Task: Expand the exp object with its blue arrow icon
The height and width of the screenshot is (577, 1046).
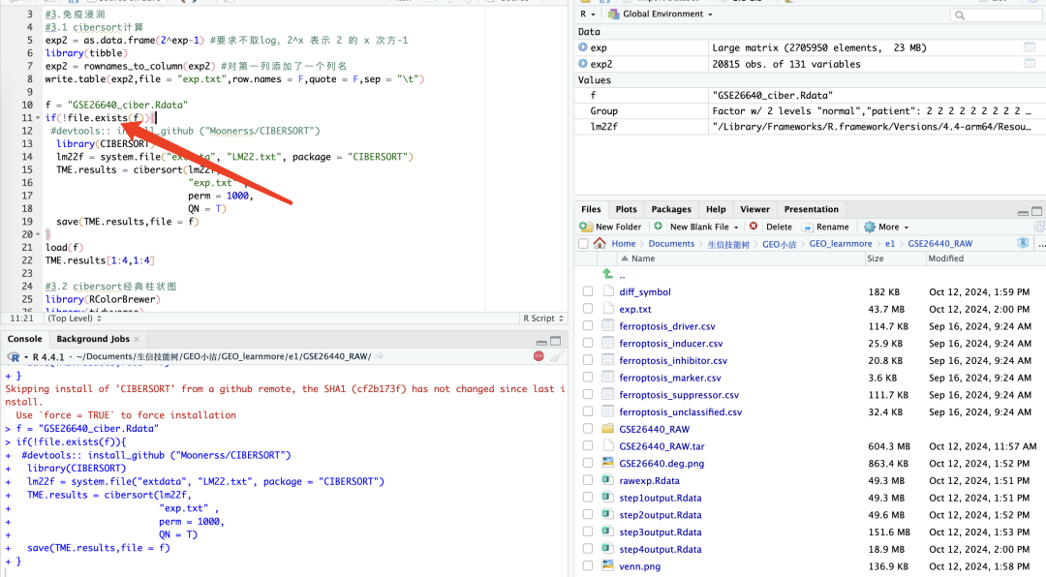Action: pyautogui.click(x=583, y=47)
